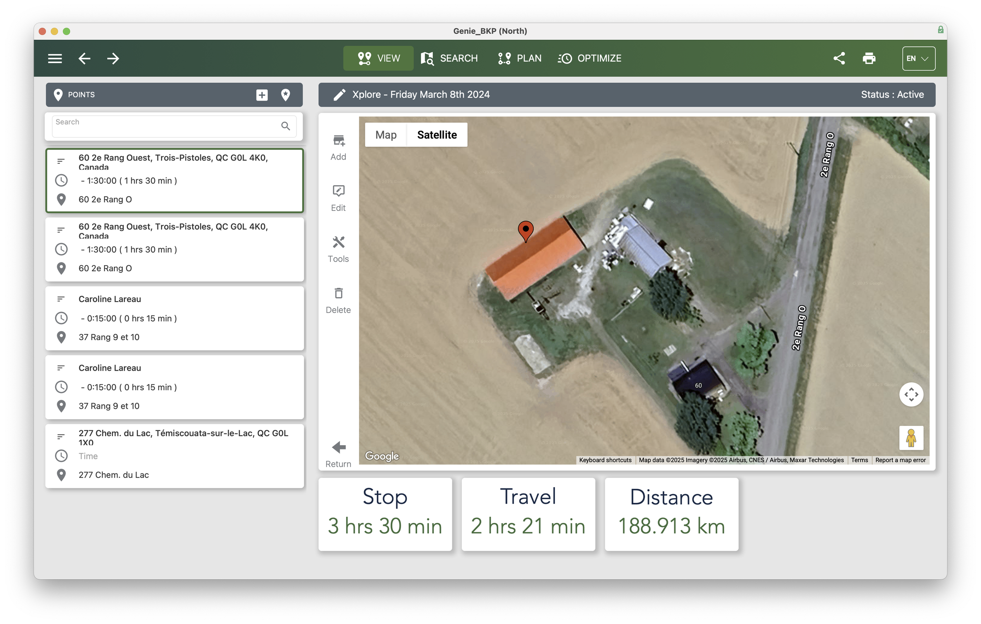981x624 pixels.
Task: Open the Tools icon
Action: (338, 243)
